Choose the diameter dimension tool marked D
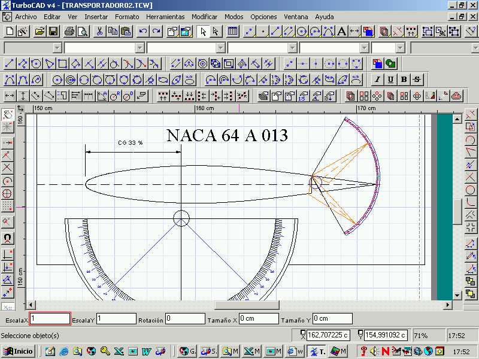The image size is (479, 359). pos(128,96)
